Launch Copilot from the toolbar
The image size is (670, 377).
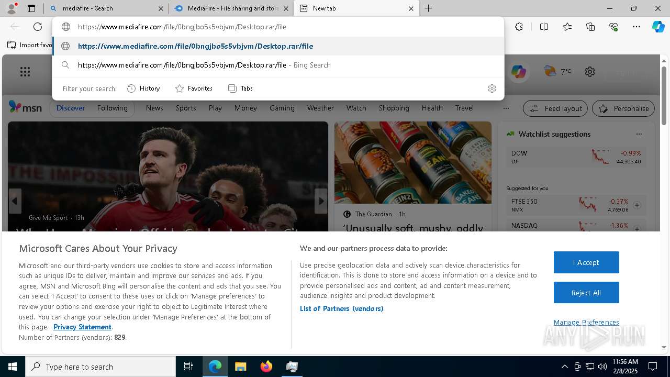(x=658, y=27)
